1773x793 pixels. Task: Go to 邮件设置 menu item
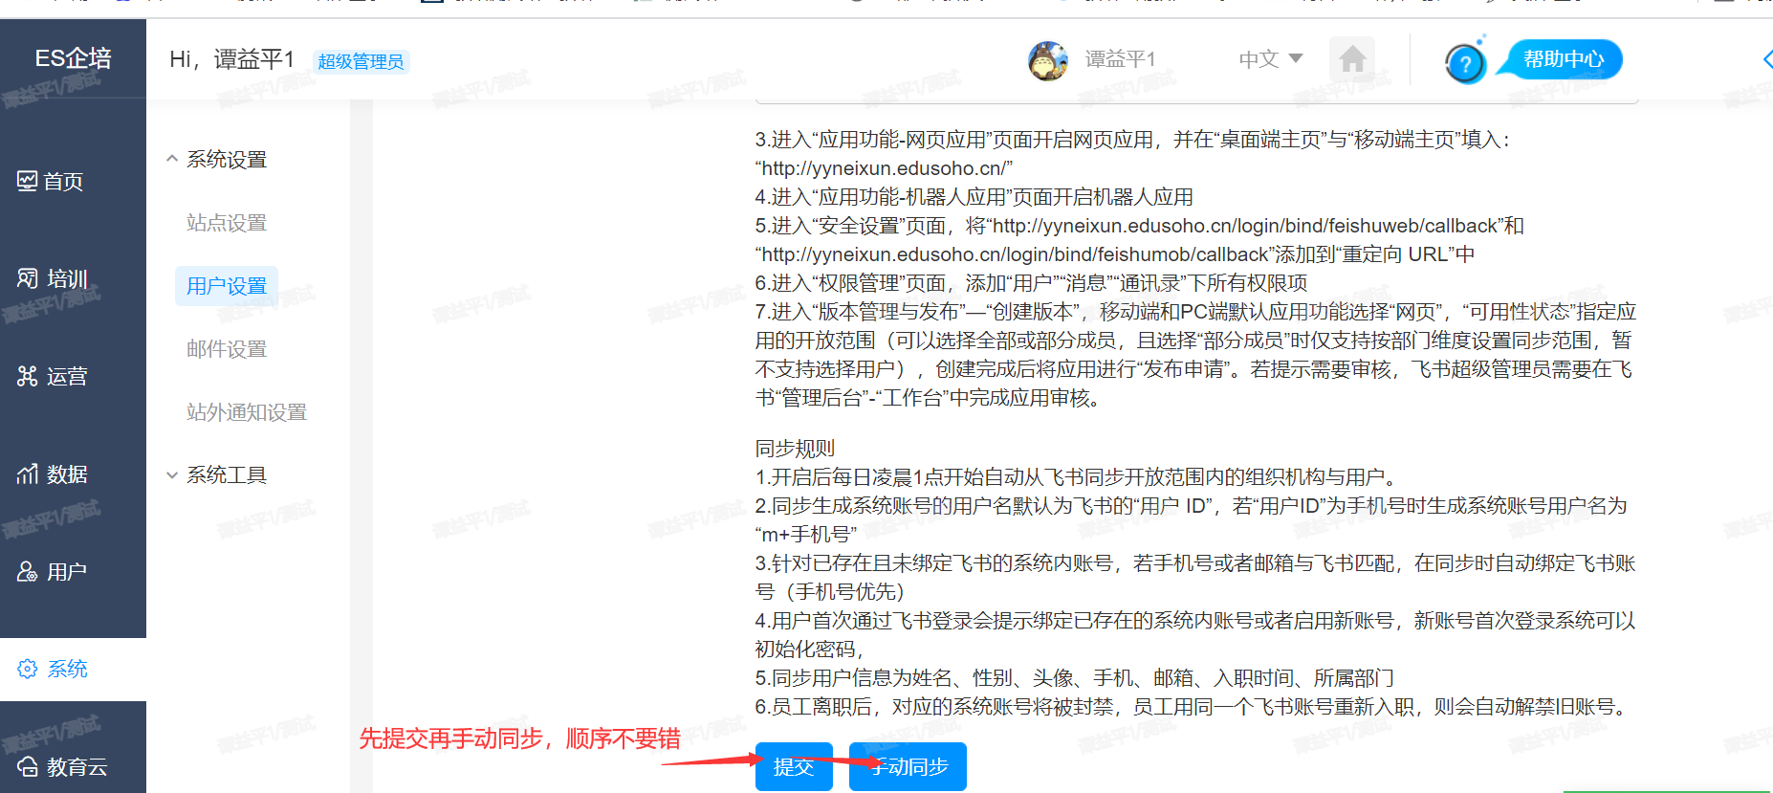(227, 349)
